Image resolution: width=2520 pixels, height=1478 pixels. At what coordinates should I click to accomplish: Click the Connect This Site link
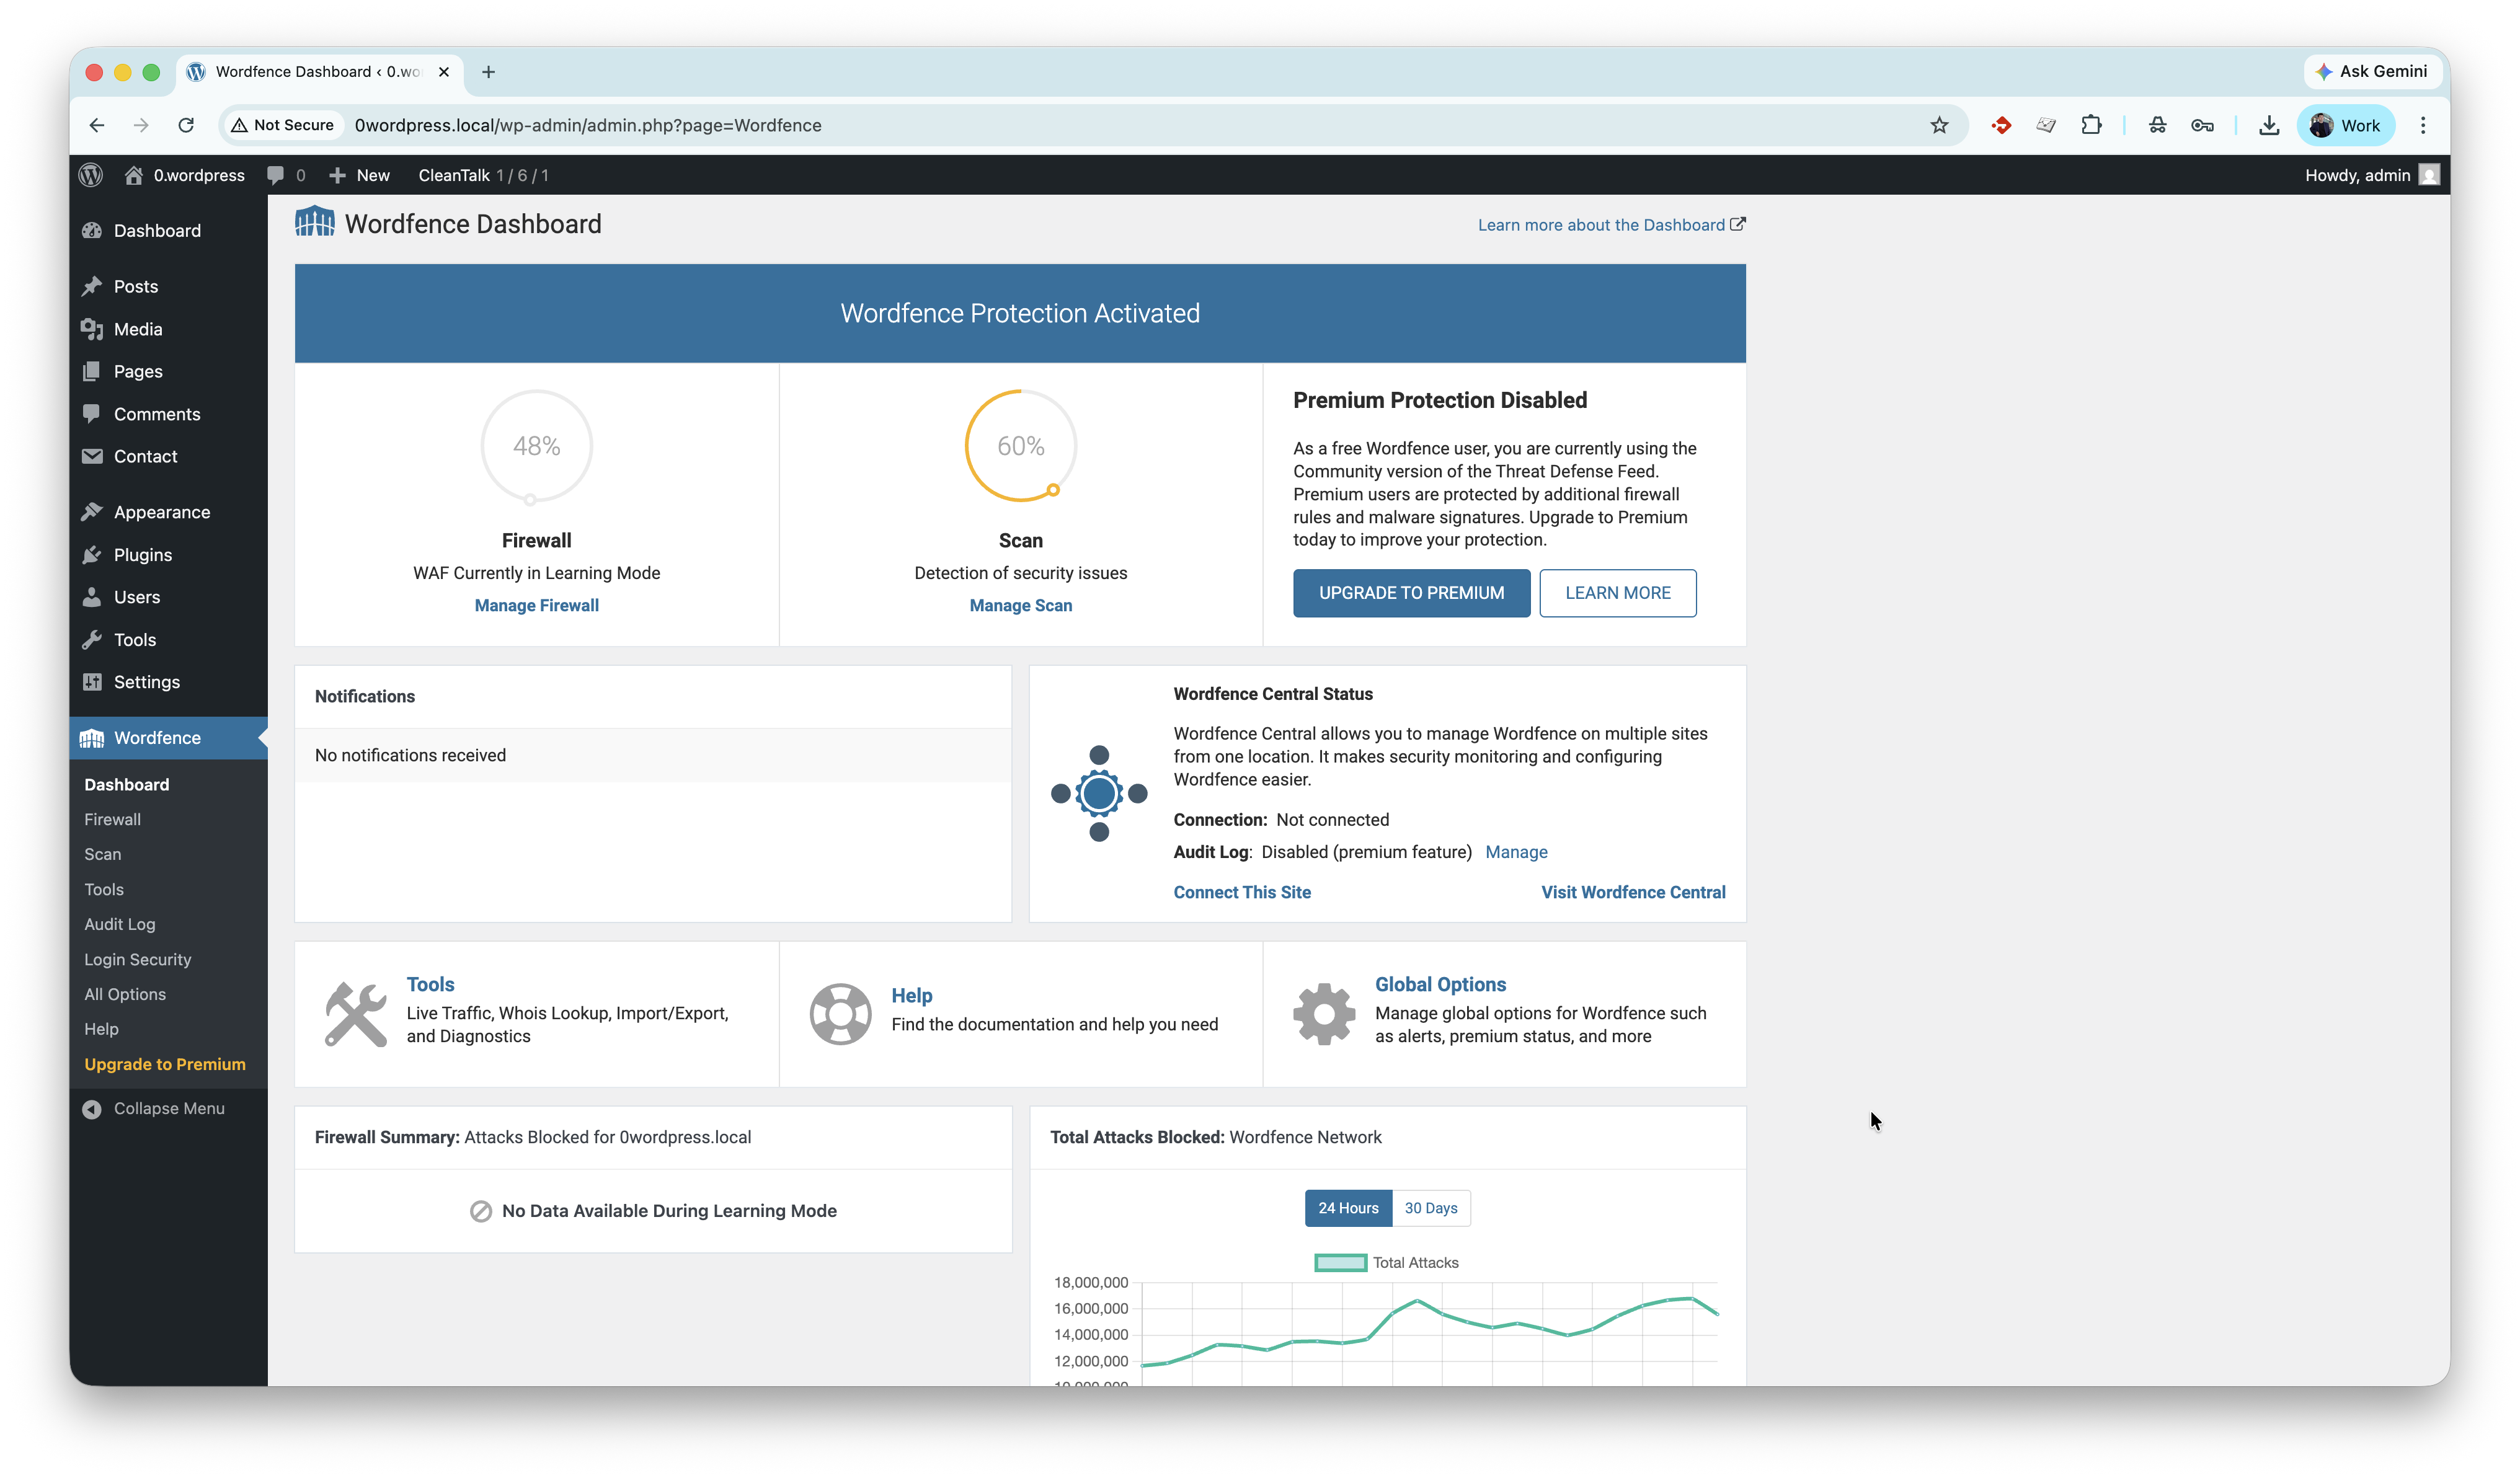(x=1242, y=893)
